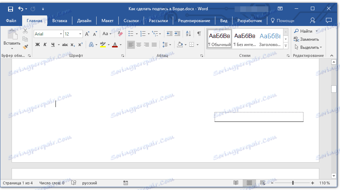The width and height of the screenshot is (340, 190).
Task: Justify the text
Action: click(x=154, y=45)
